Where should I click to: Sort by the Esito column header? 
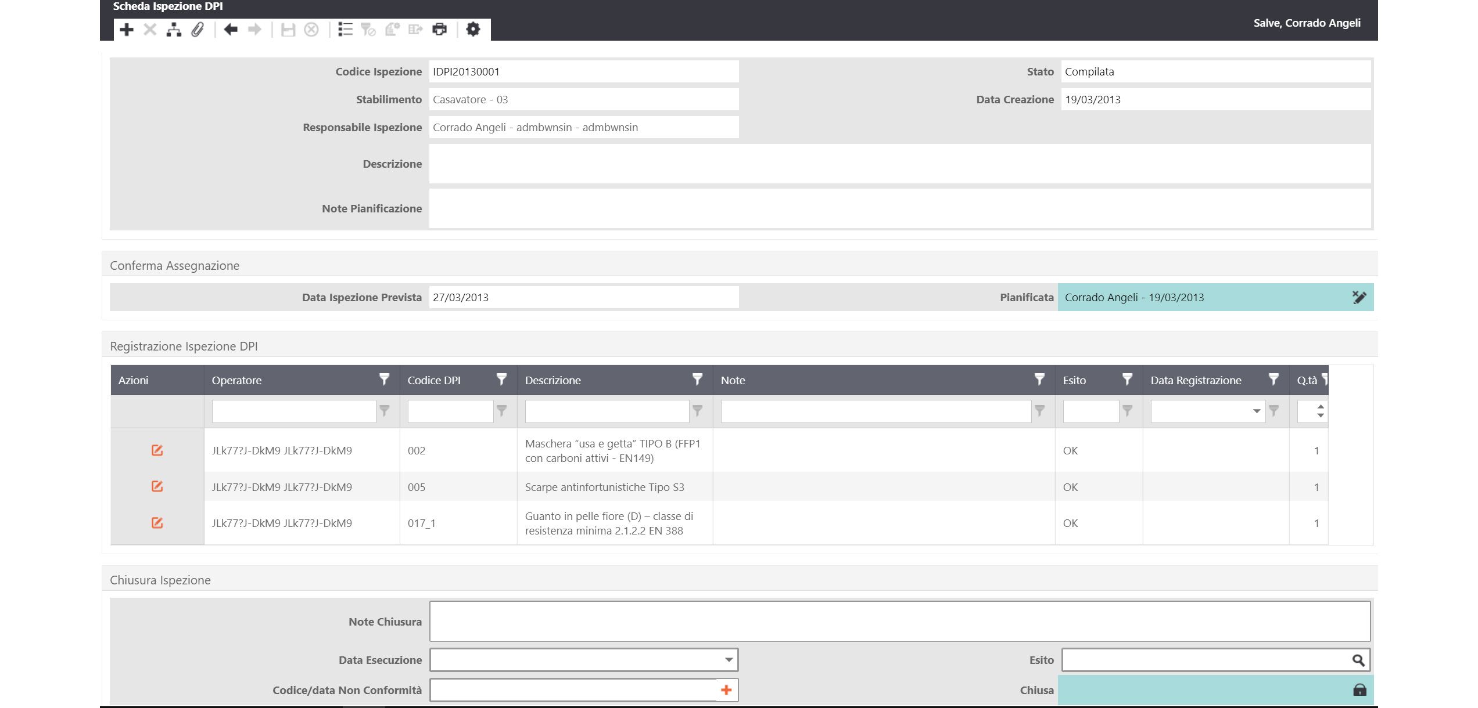pyautogui.click(x=1074, y=380)
